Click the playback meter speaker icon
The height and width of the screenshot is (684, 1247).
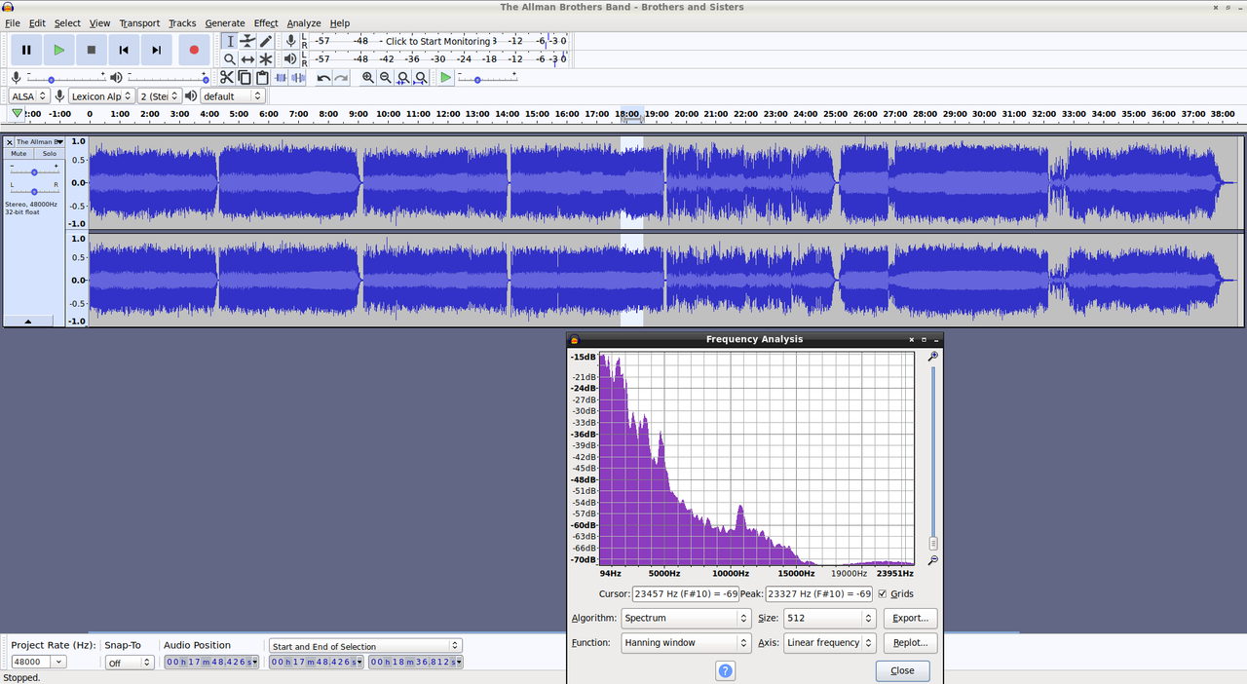pyautogui.click(x=290, y=59)
